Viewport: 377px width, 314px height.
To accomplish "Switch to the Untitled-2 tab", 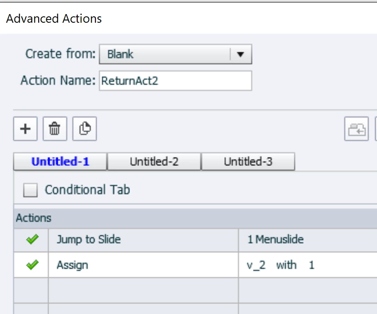I will click(154, 162).
